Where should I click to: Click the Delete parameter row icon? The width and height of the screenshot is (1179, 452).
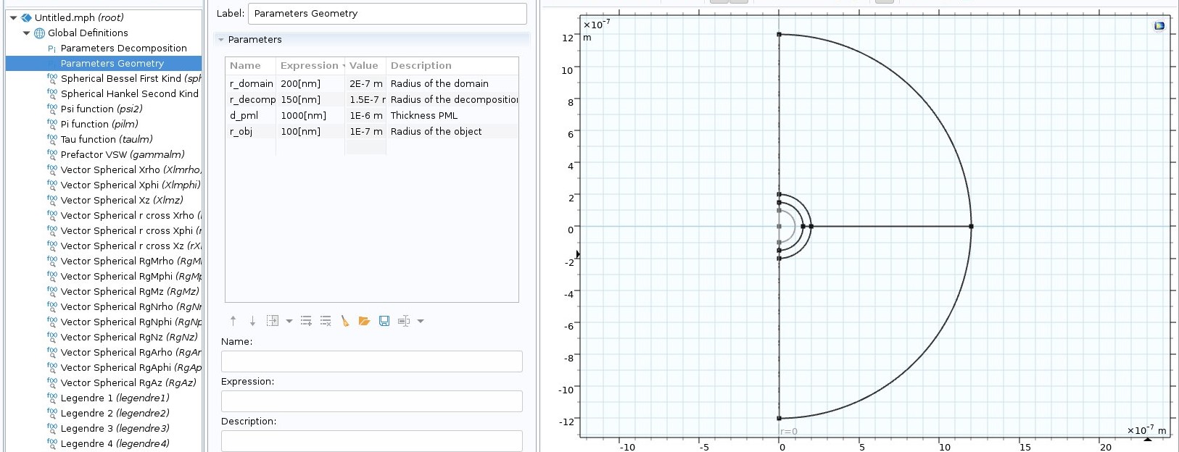pyautogui.click(x=326, y=321)
